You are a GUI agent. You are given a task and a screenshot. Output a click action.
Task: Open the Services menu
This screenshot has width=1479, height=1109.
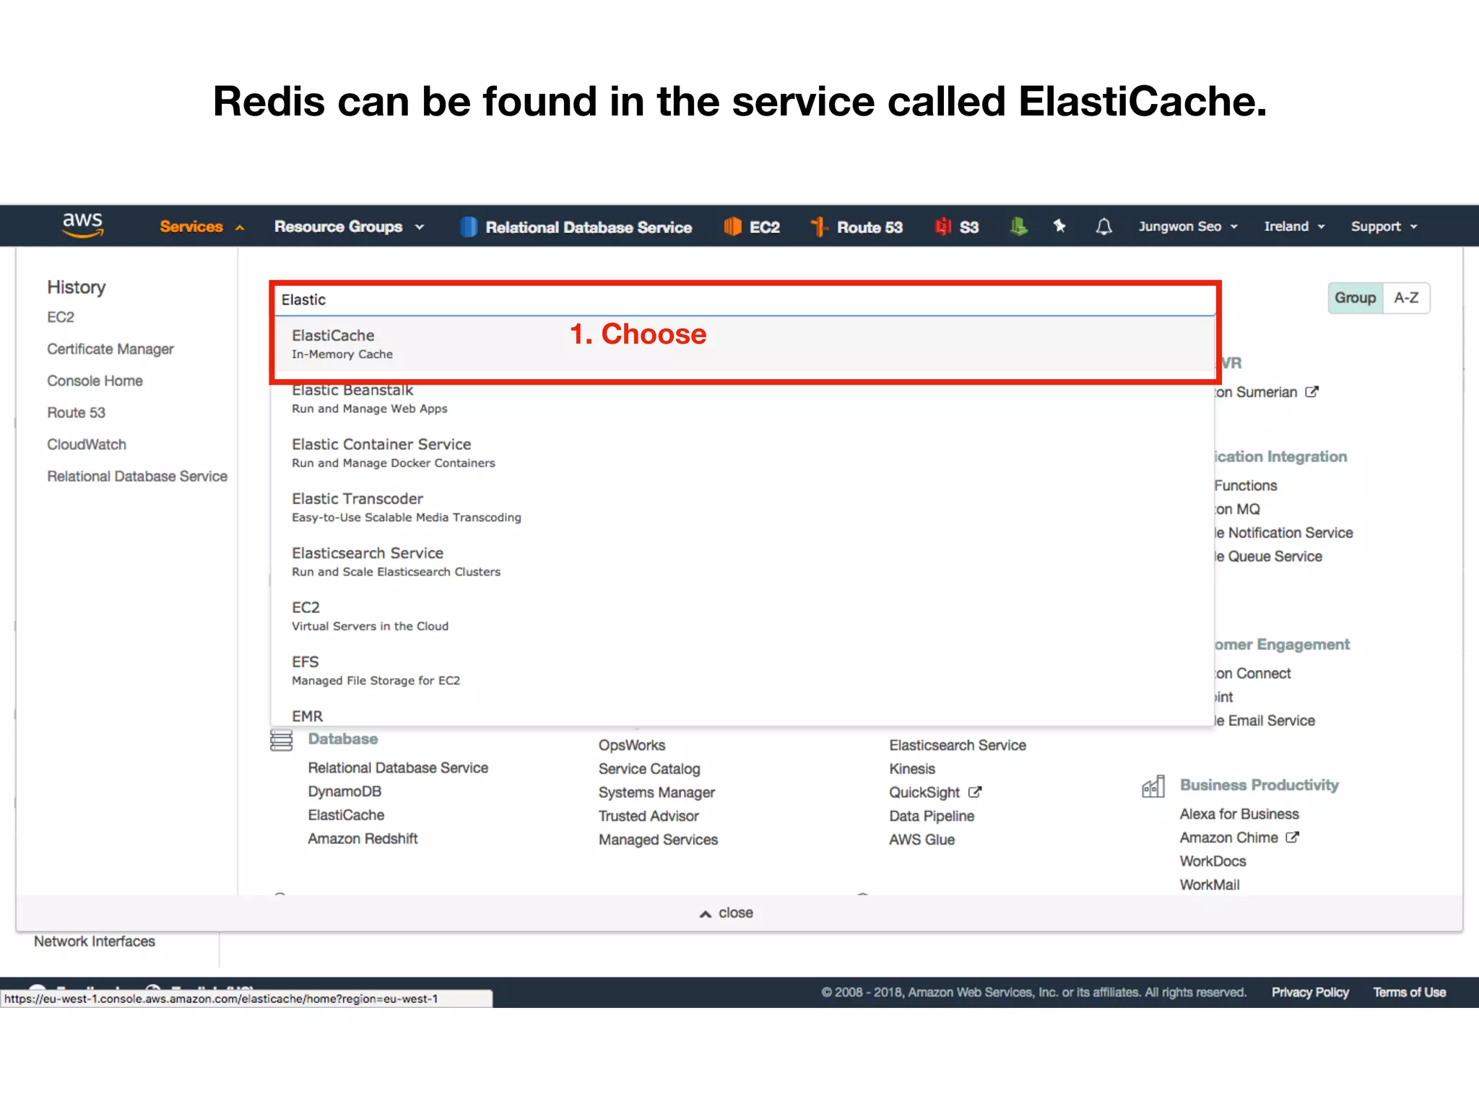tap(201, 227)
